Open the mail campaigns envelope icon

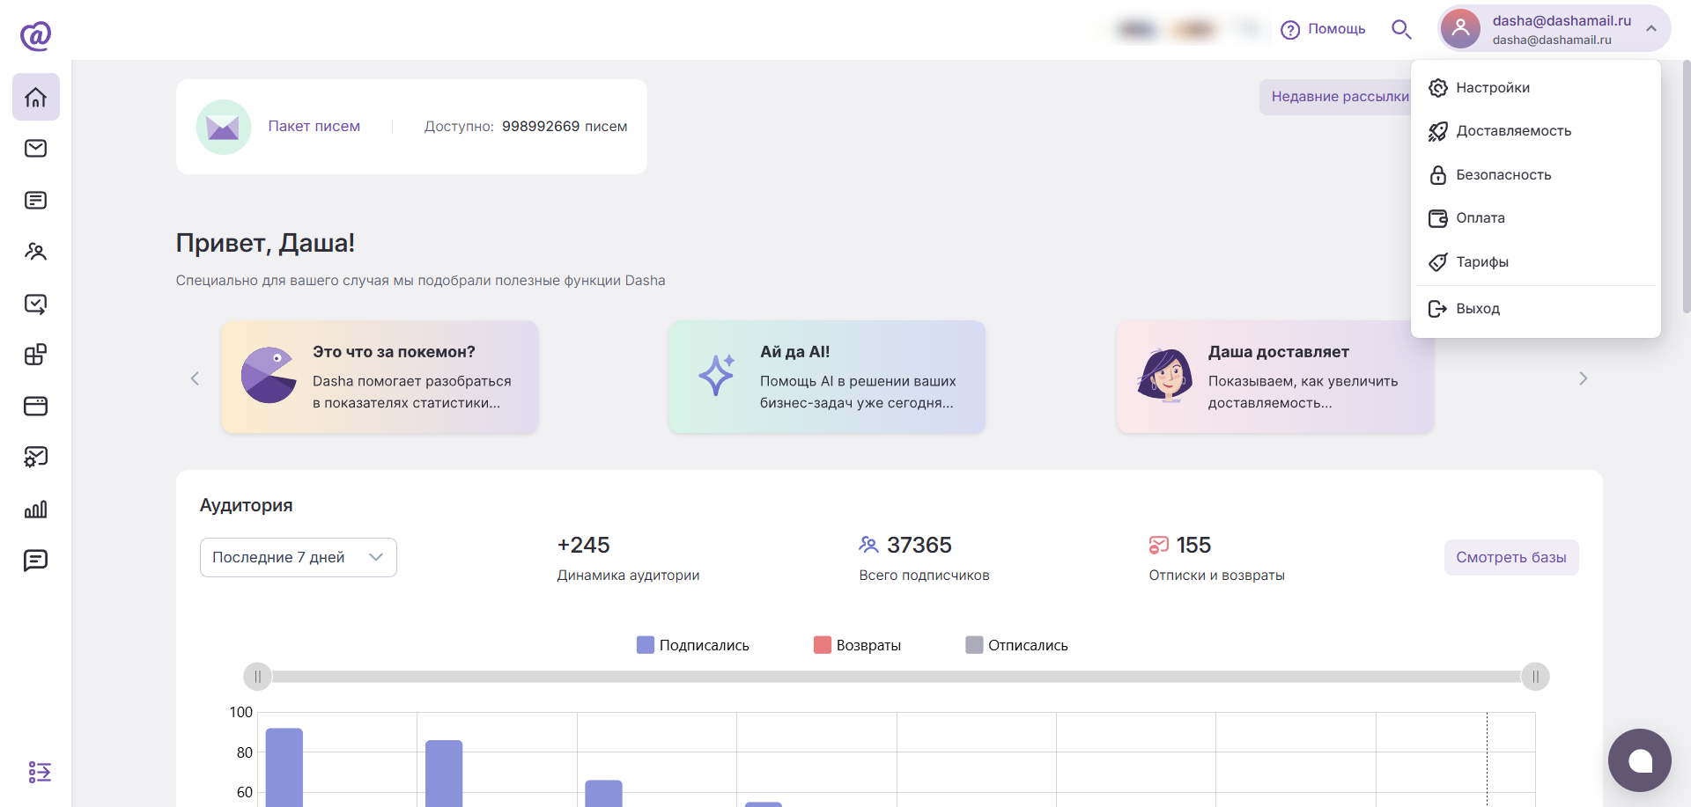tap(36, 148)
